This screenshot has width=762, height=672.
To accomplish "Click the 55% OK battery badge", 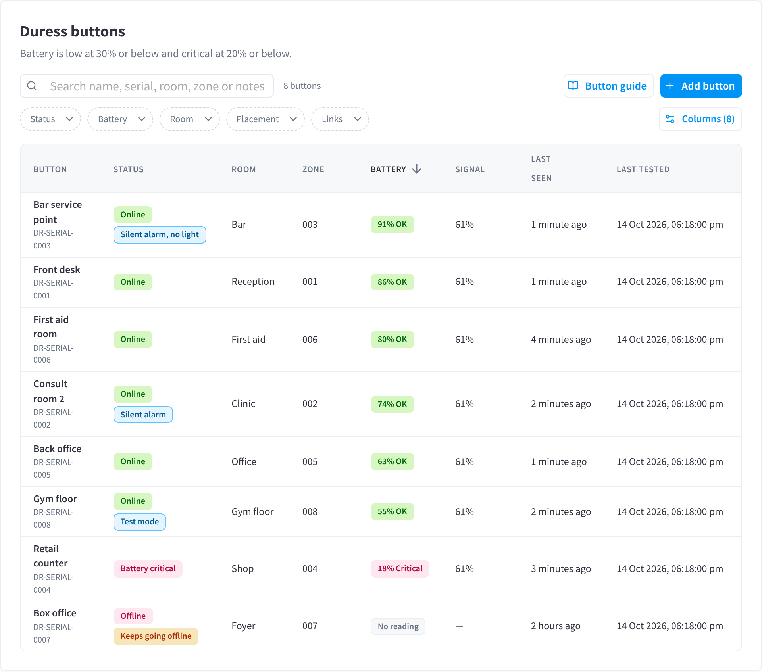I will 392,511.
